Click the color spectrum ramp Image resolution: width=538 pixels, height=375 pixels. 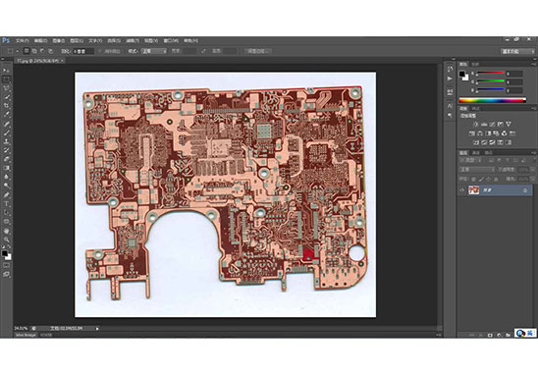coord(493,100)
